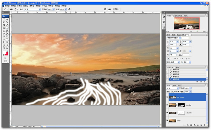
Task: Select the Healing Brush tool
Action: point(4,28)
